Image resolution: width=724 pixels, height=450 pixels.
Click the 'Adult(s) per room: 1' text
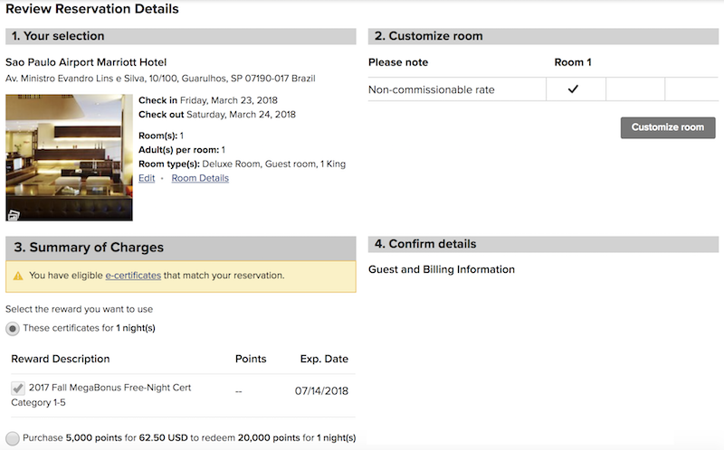pos(182,150)
